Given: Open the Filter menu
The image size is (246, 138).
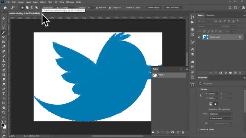Looking at the screenshot, I should (50, 2).
